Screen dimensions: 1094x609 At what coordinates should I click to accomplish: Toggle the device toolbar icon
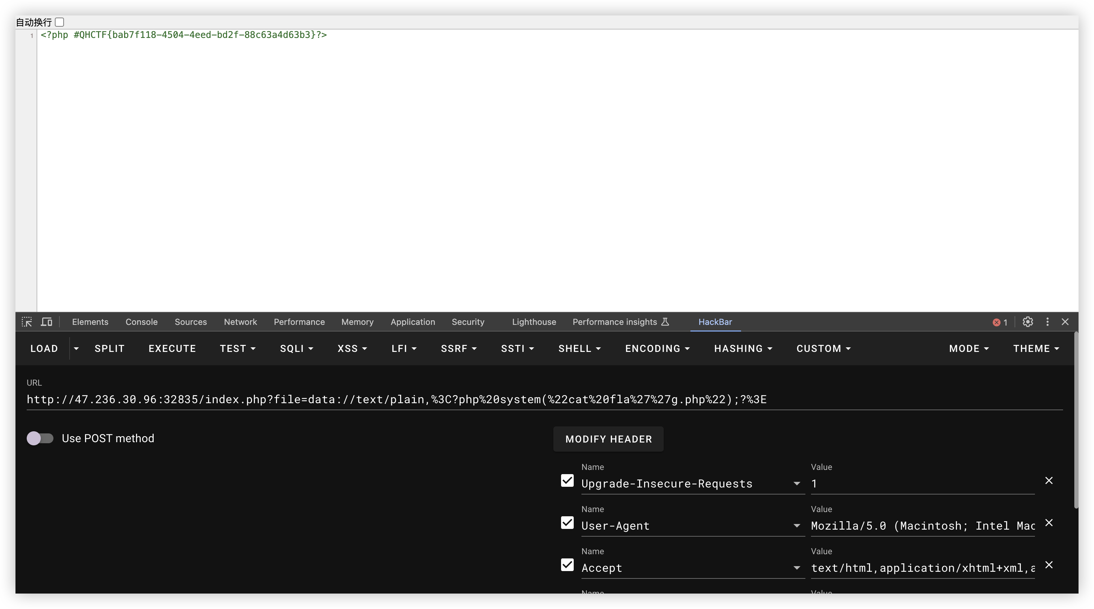pos(46,322)
